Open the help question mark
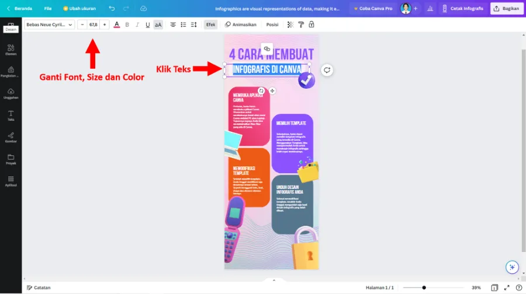Image resolution: width=526 pixels, height=294 pixels. click(x=518, y=288)
